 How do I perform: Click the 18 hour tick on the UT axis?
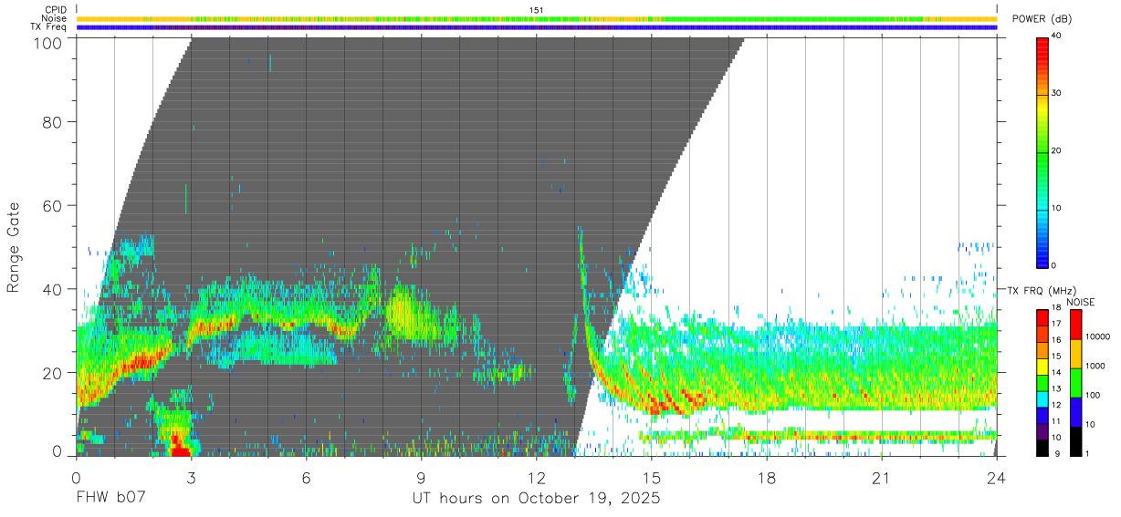click(767, 479)
